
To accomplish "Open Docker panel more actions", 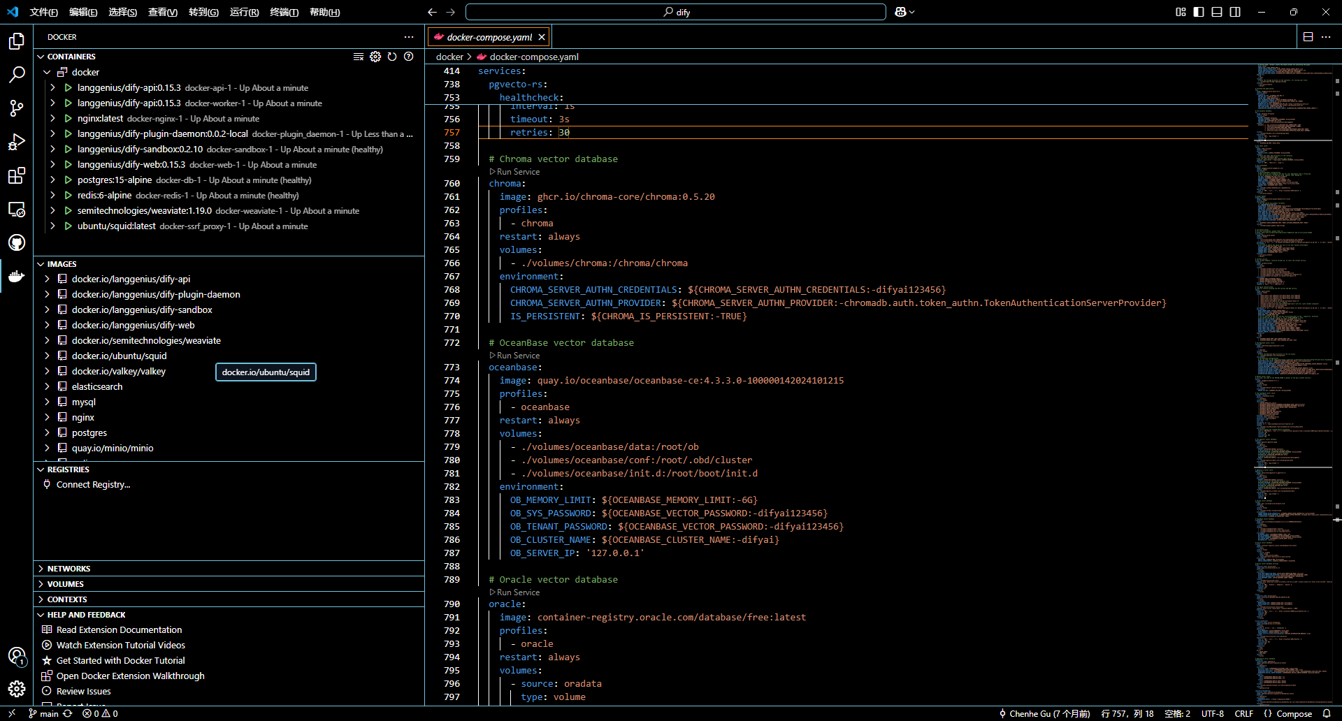I will 409,37.
